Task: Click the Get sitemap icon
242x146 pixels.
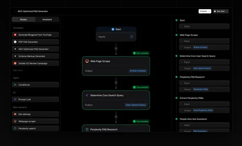Action: (15, 114)
